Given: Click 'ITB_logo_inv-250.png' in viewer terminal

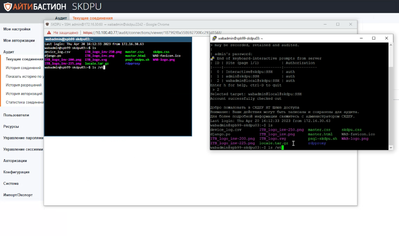Looking at the screenshot, I should coord(103,52).
